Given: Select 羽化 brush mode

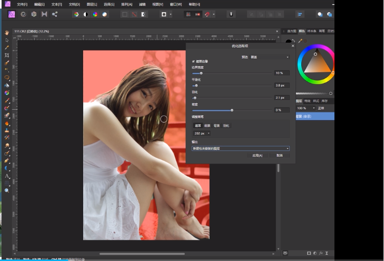Looking at the screenshot, I should 226,126.
